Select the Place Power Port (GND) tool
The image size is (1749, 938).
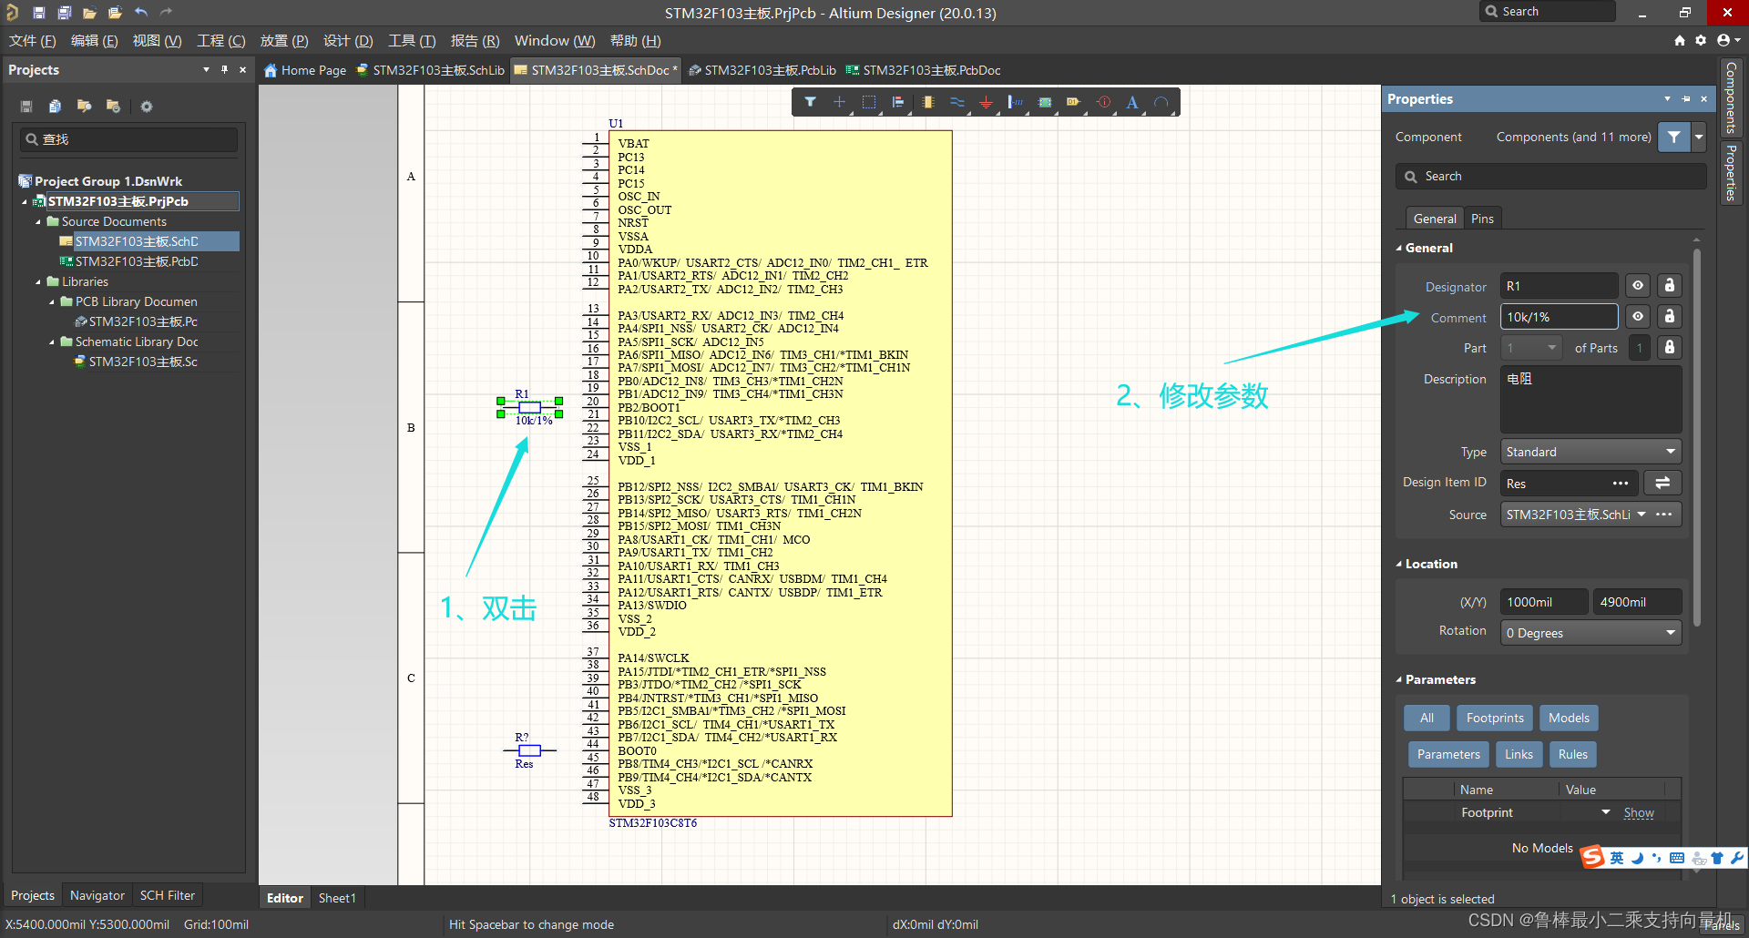pos(986,103)
